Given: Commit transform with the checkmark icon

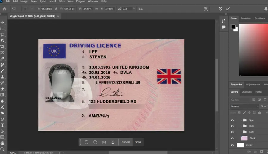Looking at the screenshot, I should [x=228, y=9].
